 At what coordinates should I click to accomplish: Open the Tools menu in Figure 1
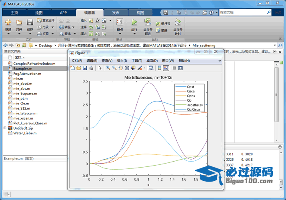click(137, 61)
